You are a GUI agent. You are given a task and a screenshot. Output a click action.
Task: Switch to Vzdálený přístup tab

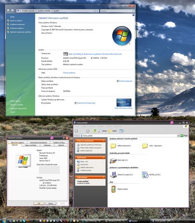coord(59,142)
